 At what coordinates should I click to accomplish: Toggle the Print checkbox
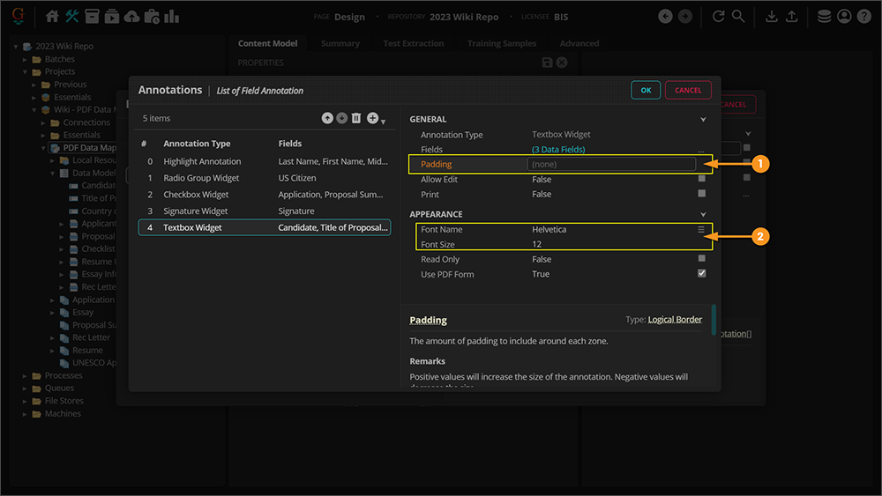[701, 194]
